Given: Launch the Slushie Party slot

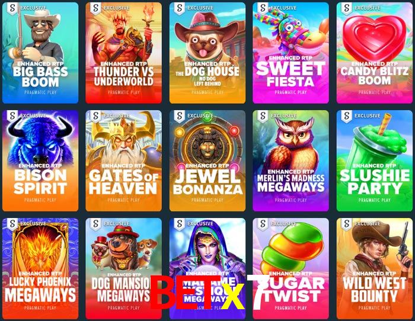Looking at the screenshot, I should point(375,160).
